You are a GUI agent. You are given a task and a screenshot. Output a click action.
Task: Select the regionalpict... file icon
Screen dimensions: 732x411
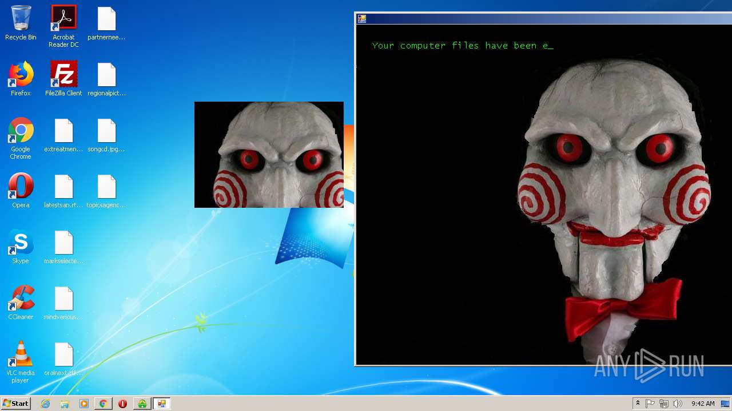[106, 79]
